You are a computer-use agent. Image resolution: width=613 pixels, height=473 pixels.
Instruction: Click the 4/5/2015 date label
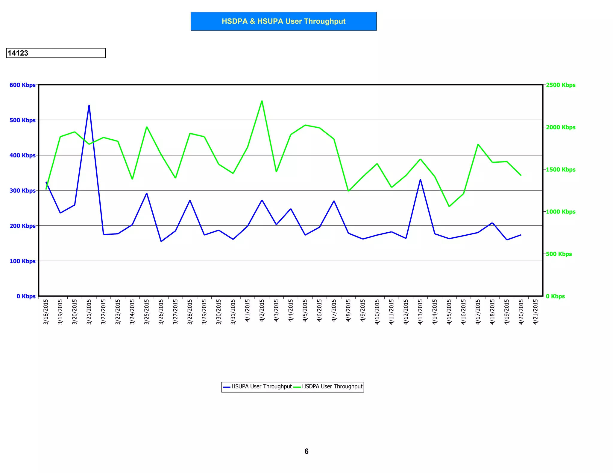point(305,310)
